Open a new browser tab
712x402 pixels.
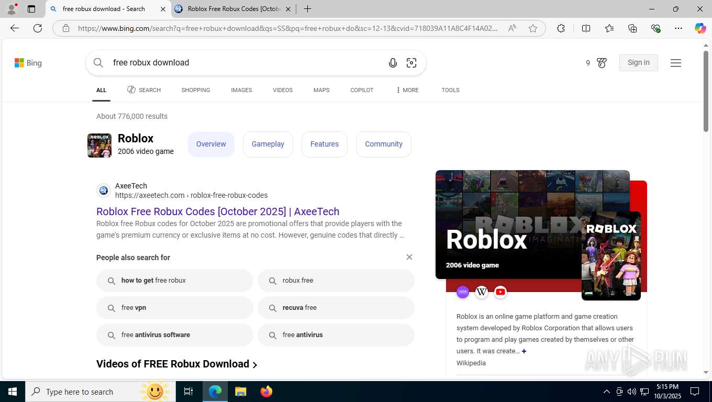click(x=307, y=9)
